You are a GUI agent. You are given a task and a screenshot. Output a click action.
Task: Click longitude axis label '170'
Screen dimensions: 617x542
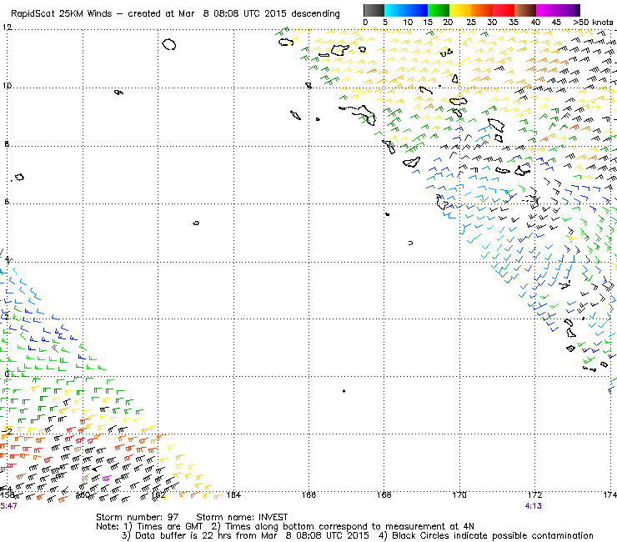459,494
